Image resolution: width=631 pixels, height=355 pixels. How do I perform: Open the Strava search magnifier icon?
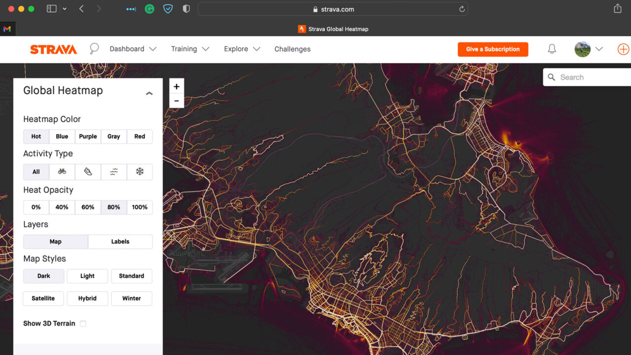(x=94, y=49)
